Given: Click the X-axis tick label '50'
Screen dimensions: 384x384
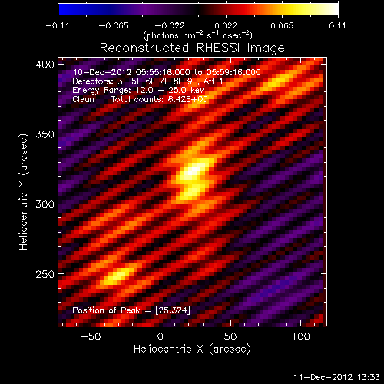Looking at the screenshot, I should point(230,336).
